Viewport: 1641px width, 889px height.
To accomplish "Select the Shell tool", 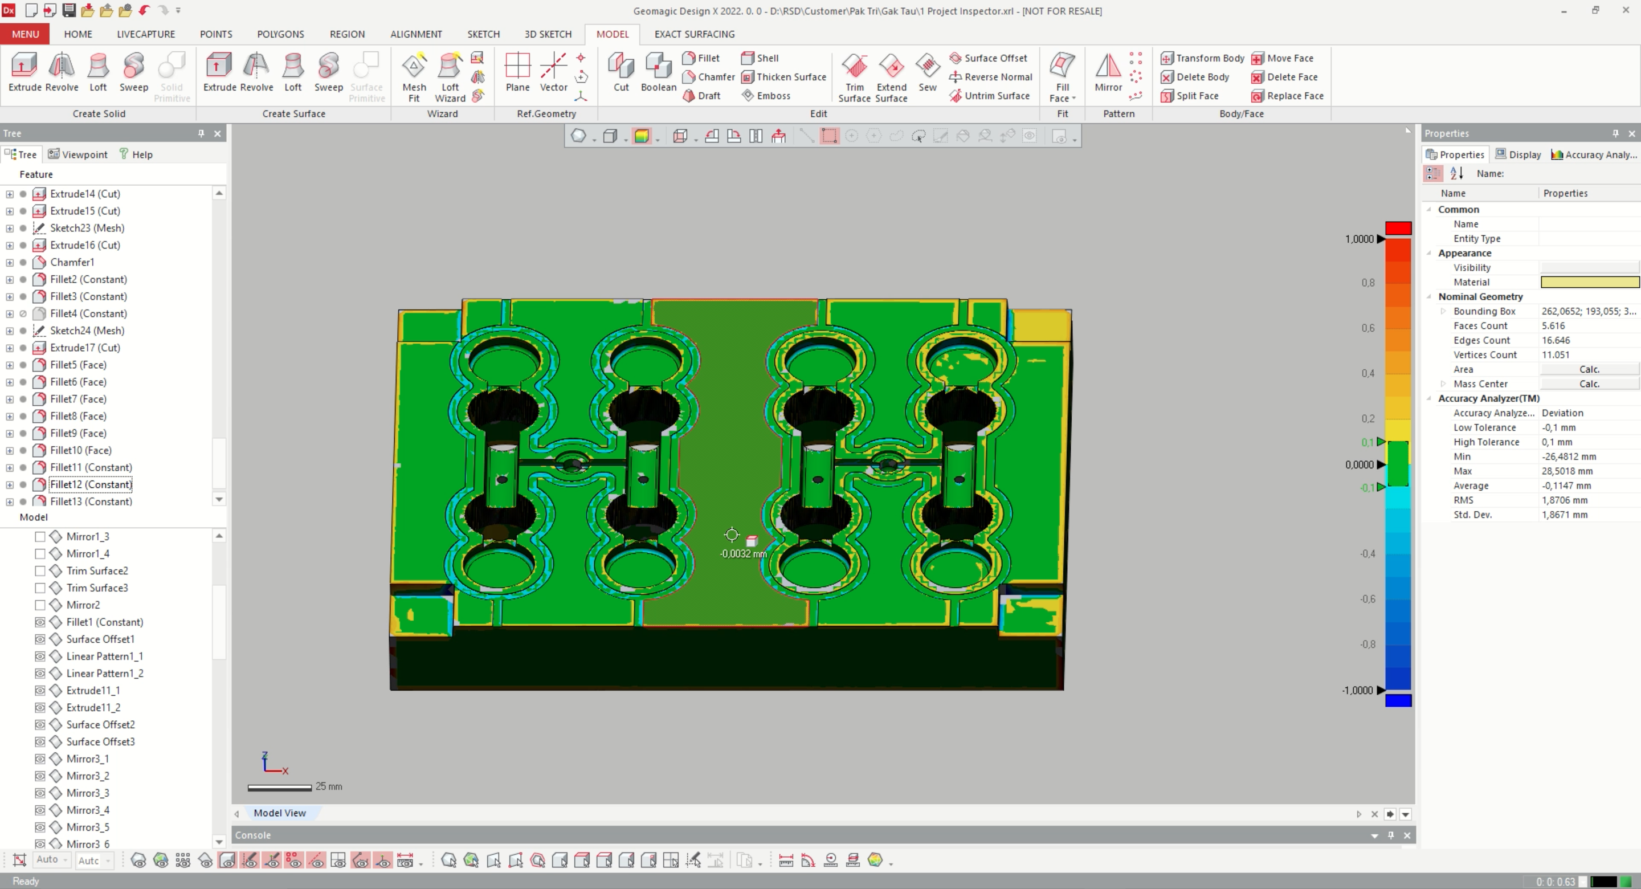I will click(x=760, y=58).
